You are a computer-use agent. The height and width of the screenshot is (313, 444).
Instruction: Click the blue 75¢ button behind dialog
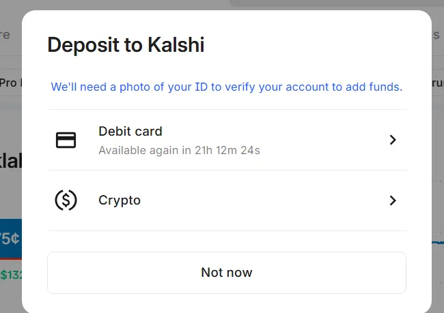(x=10, y=239)
